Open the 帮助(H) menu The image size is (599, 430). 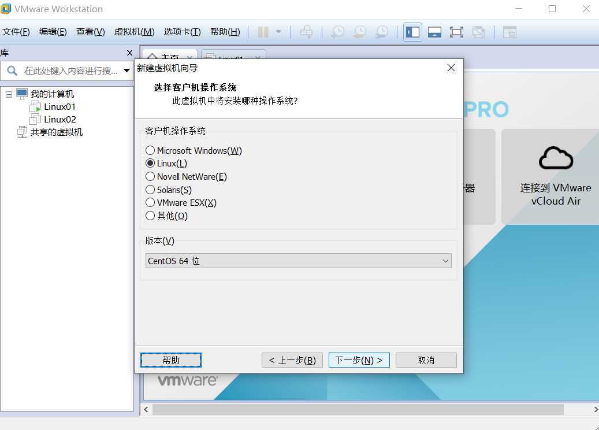coord(225,32)
